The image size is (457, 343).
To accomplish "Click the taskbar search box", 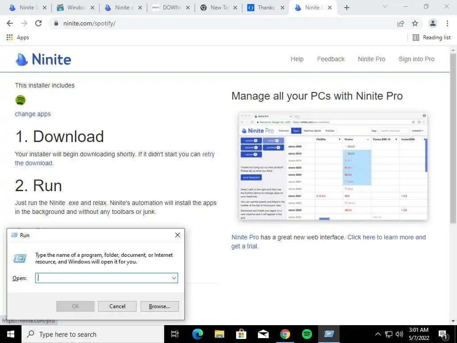I will tap(93, 334).
